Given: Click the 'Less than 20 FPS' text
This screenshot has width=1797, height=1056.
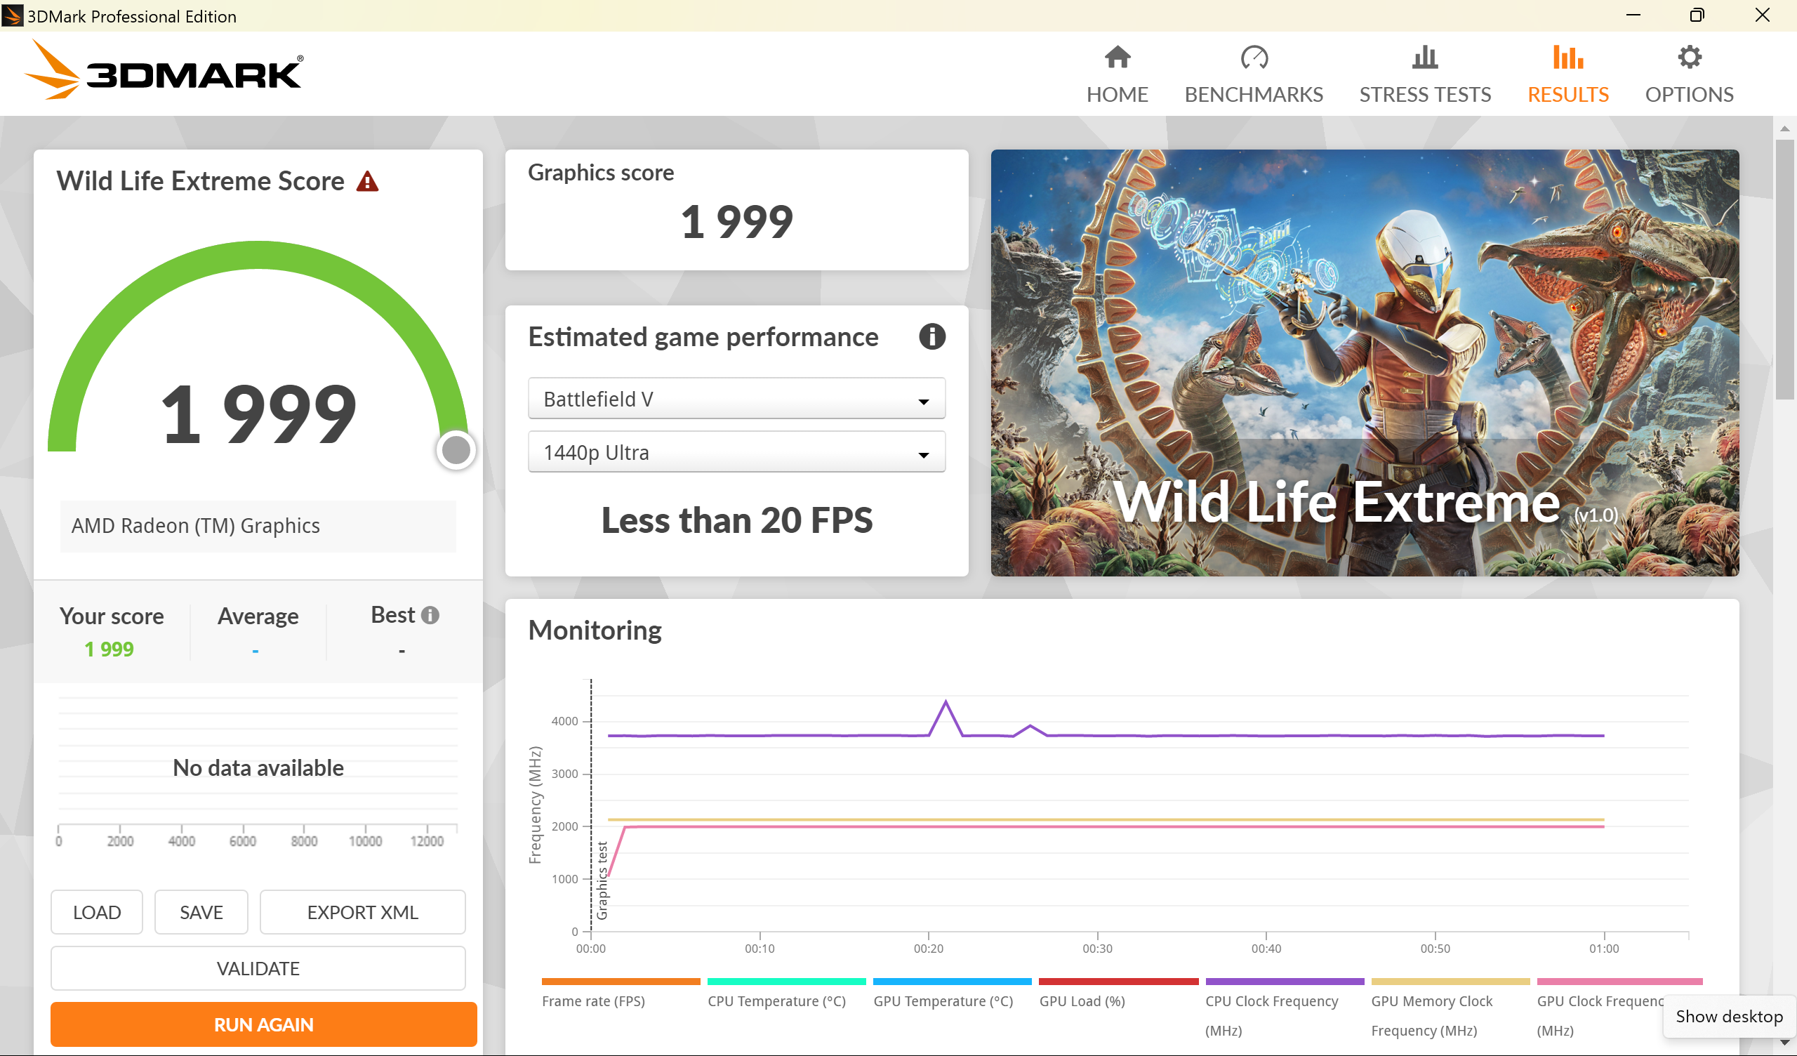Looking at the screenshot, I should click(x=736, y=520).
